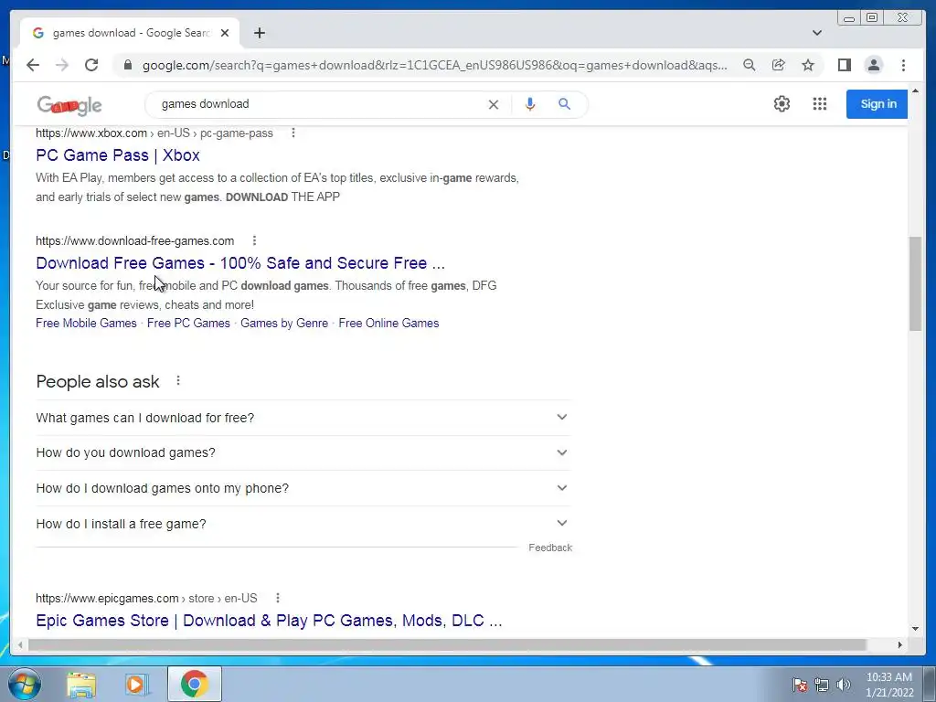Image resolution: width=936 pixels, height=702 pixels.
Task: Click the forward navigation arrow
Action: click(x=62, y=65)
